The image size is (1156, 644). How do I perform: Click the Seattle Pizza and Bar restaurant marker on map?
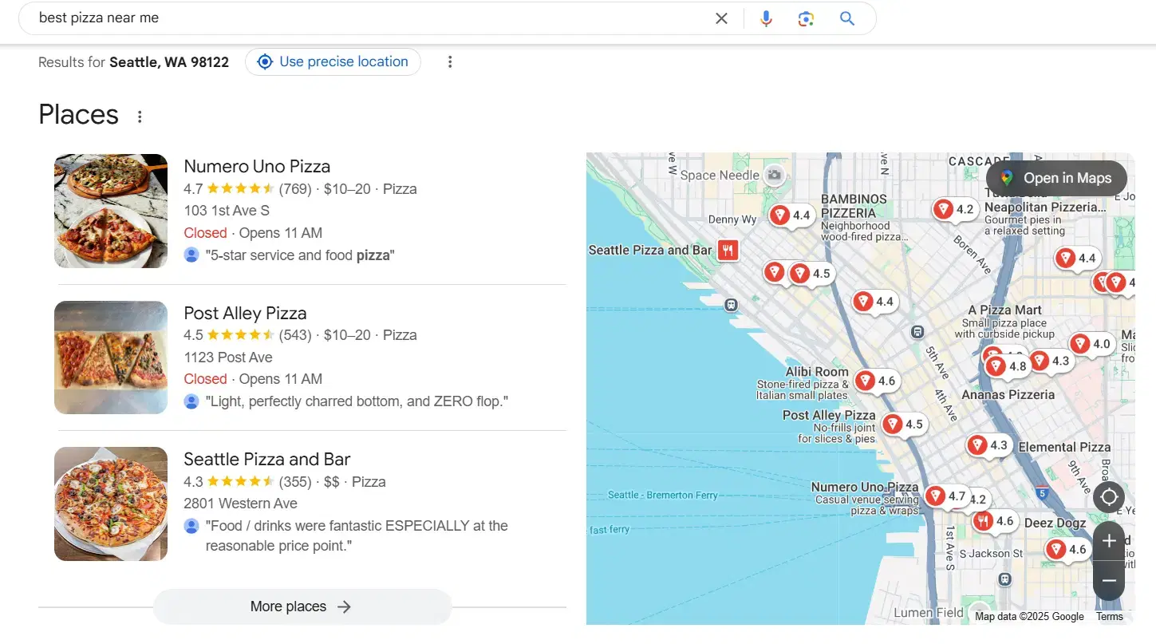727,251
